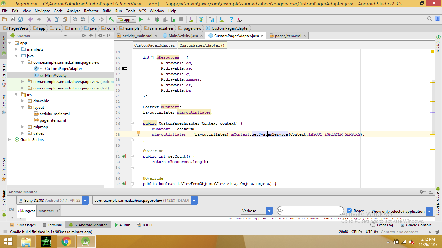Open the Refactor menu

point(91,11)
